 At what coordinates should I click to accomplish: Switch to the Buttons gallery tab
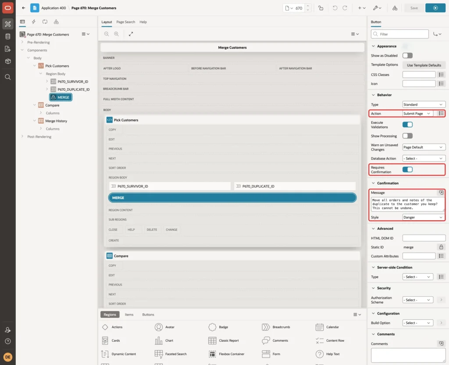pos(148,315)
